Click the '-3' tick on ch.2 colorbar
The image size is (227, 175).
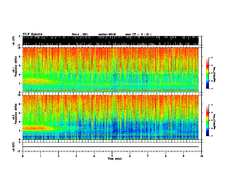pos(211,105)
